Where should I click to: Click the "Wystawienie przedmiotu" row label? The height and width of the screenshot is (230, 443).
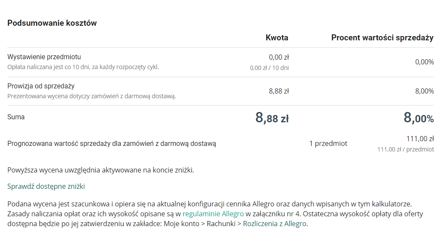44,57
